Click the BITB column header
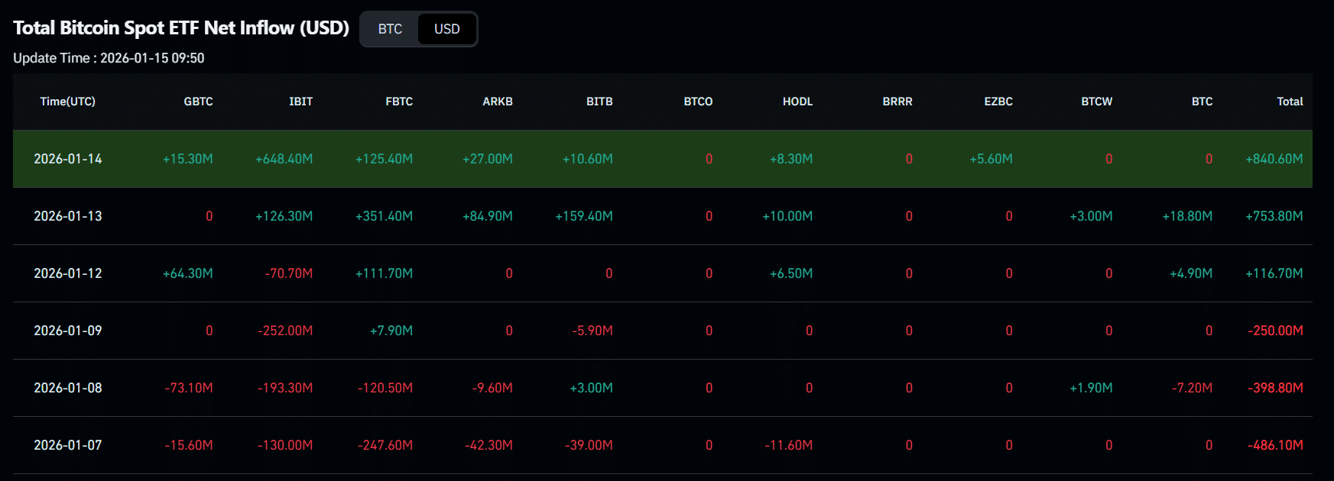This screenshot has height=481, width=1334. coord(599,102)
